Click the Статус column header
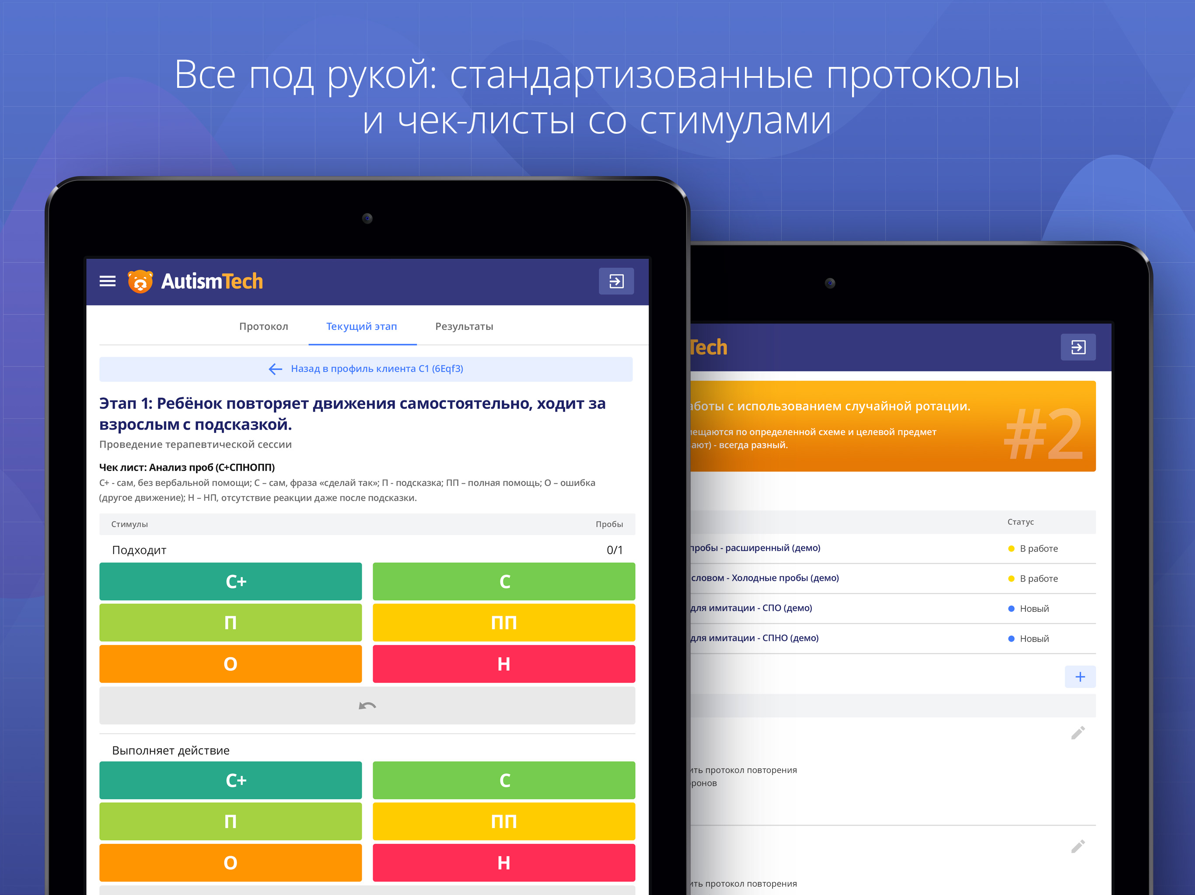1195x895 pixels. click(x=1020, y=522)
